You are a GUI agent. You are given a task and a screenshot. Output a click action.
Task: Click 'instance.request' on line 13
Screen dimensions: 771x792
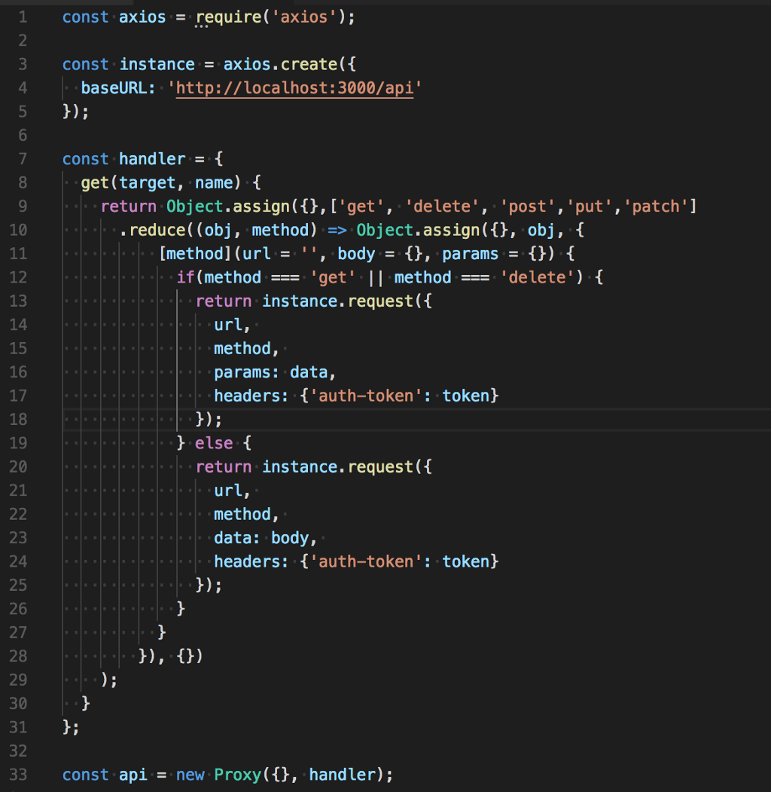pos(337,301)
